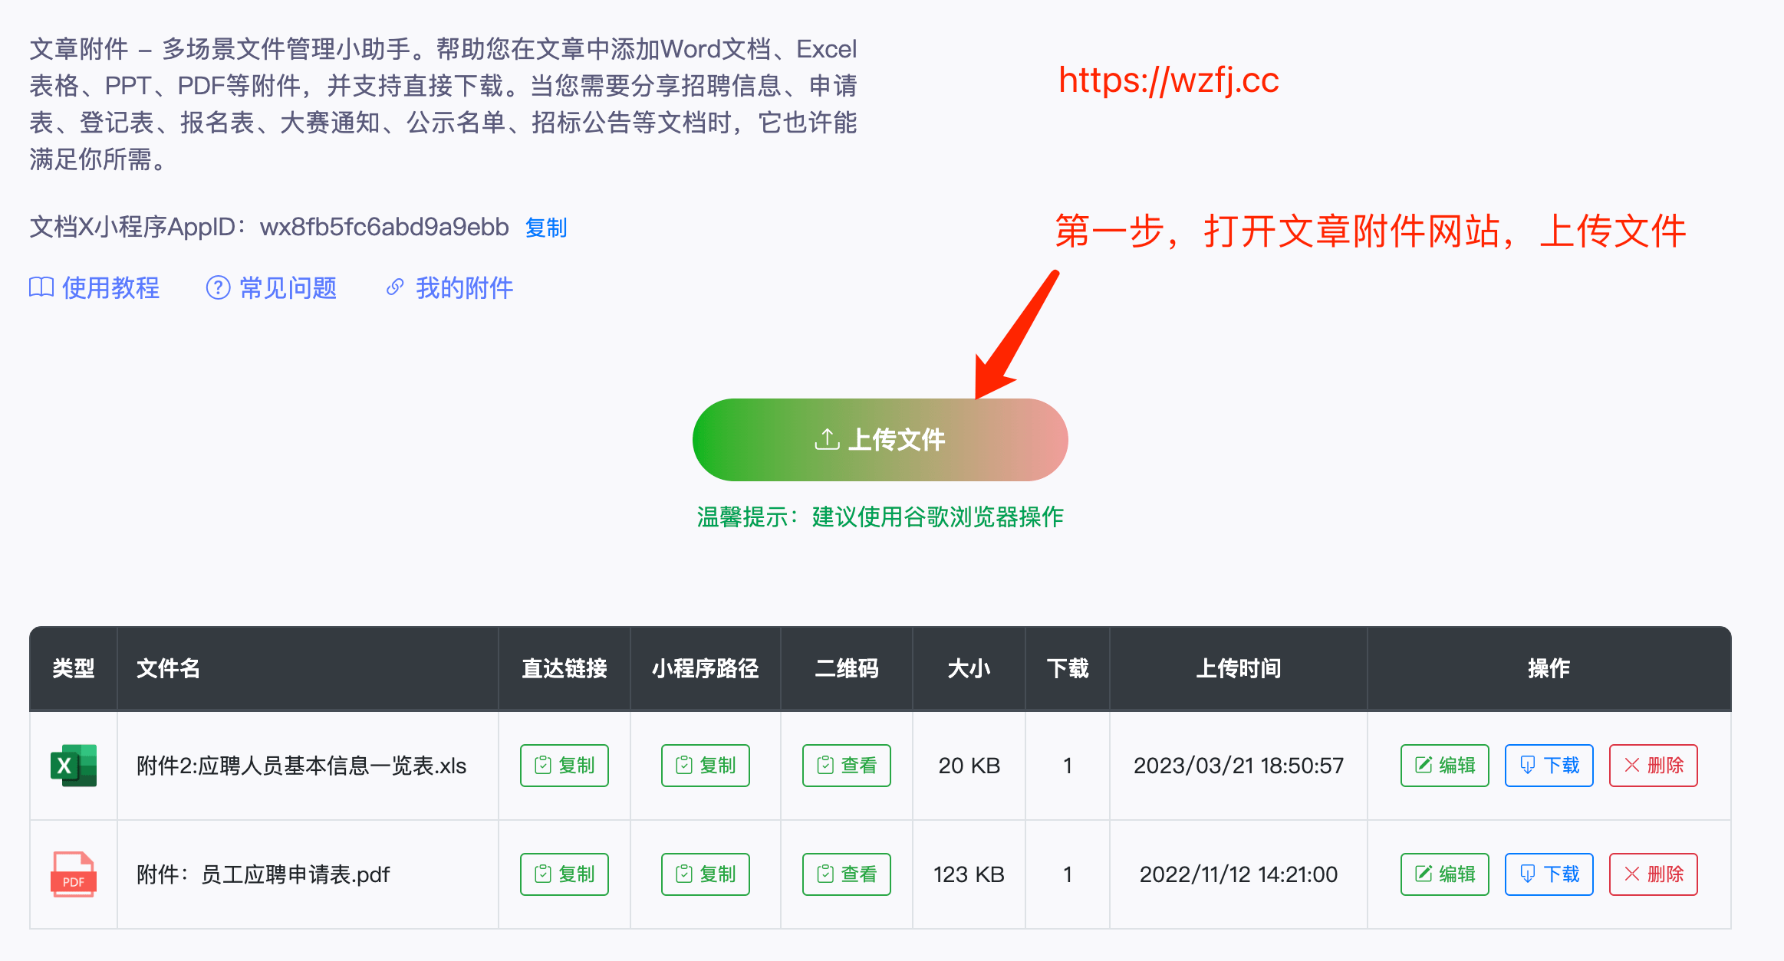1784x961 pixels.
Task: Click the green 上传文件 upload button
Action: coord(880,440)
